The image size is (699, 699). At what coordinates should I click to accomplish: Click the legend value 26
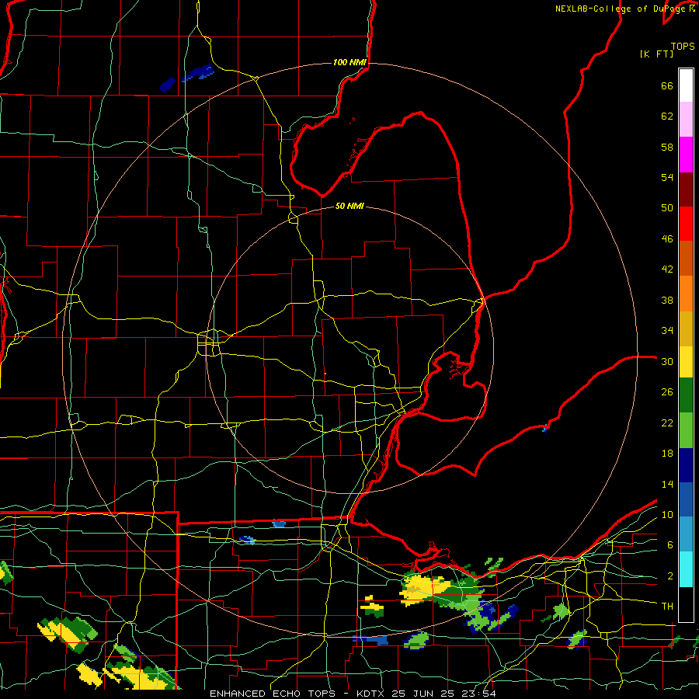click(667, 392)
